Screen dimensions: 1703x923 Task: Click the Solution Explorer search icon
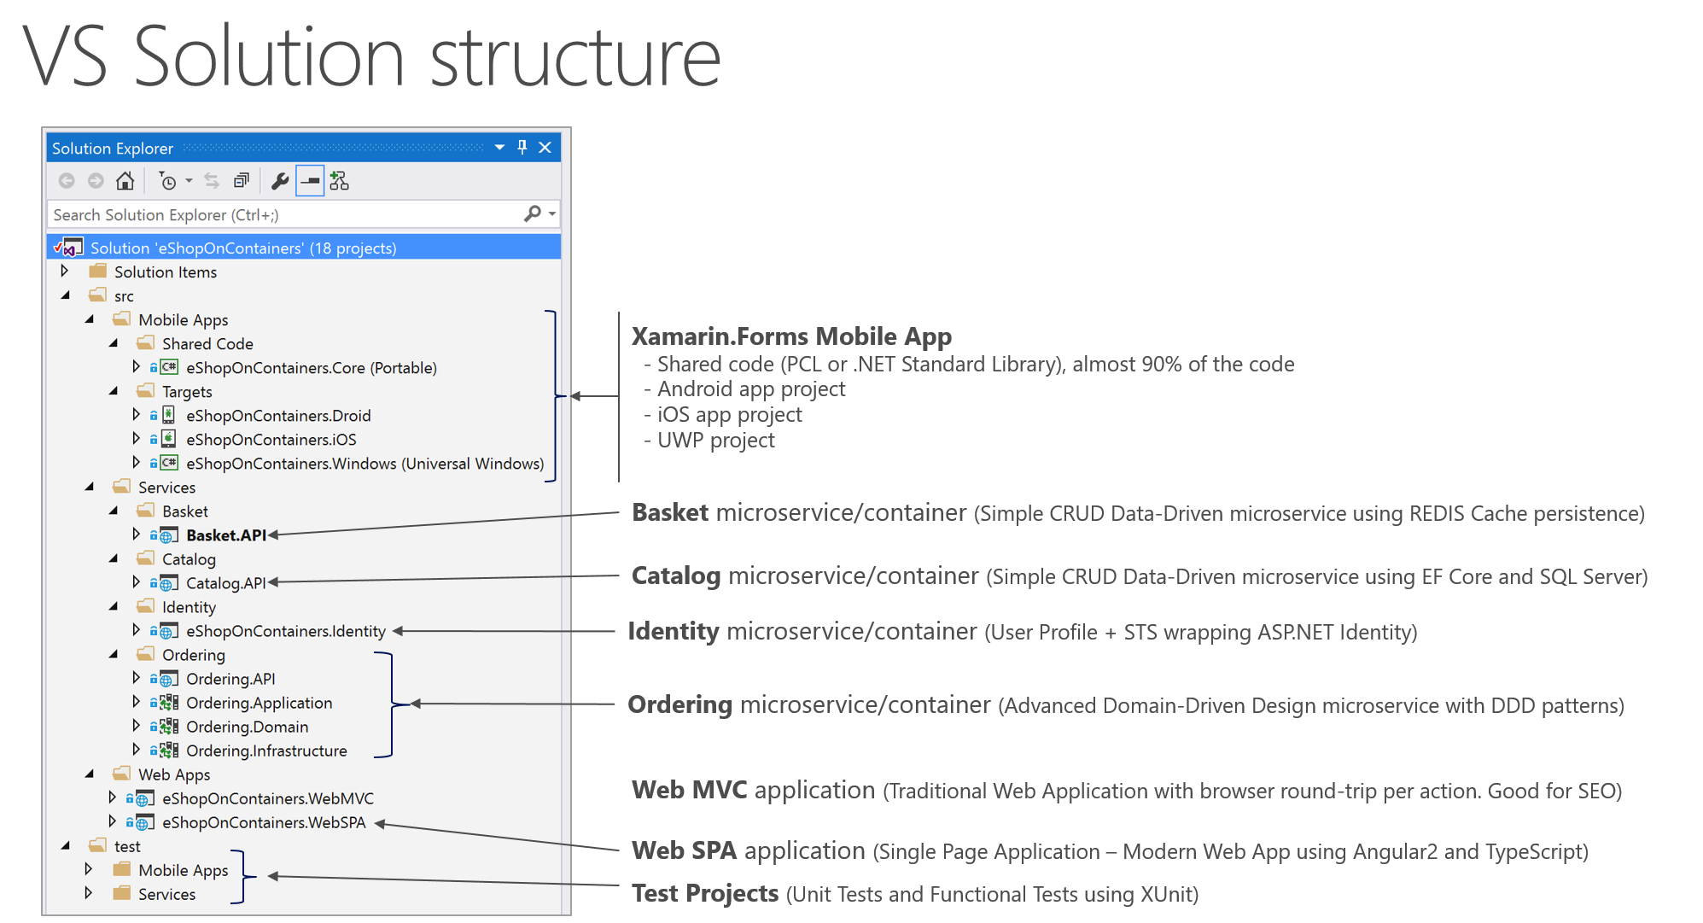tap(531, 213)
